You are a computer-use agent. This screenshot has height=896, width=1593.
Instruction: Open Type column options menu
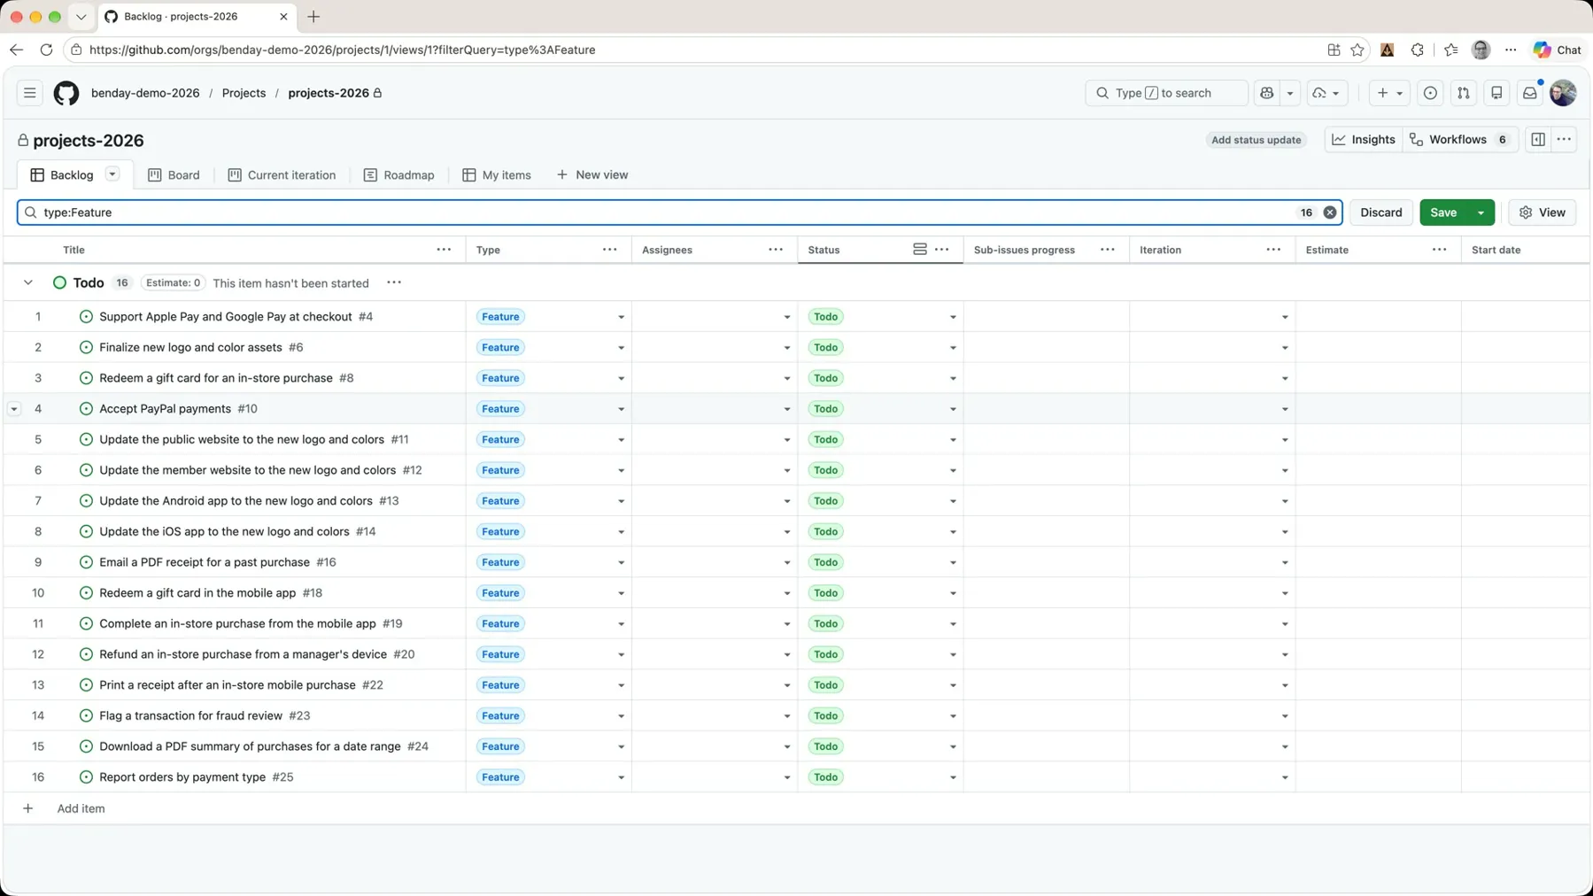pyautogui.click(x=609, y=250)
